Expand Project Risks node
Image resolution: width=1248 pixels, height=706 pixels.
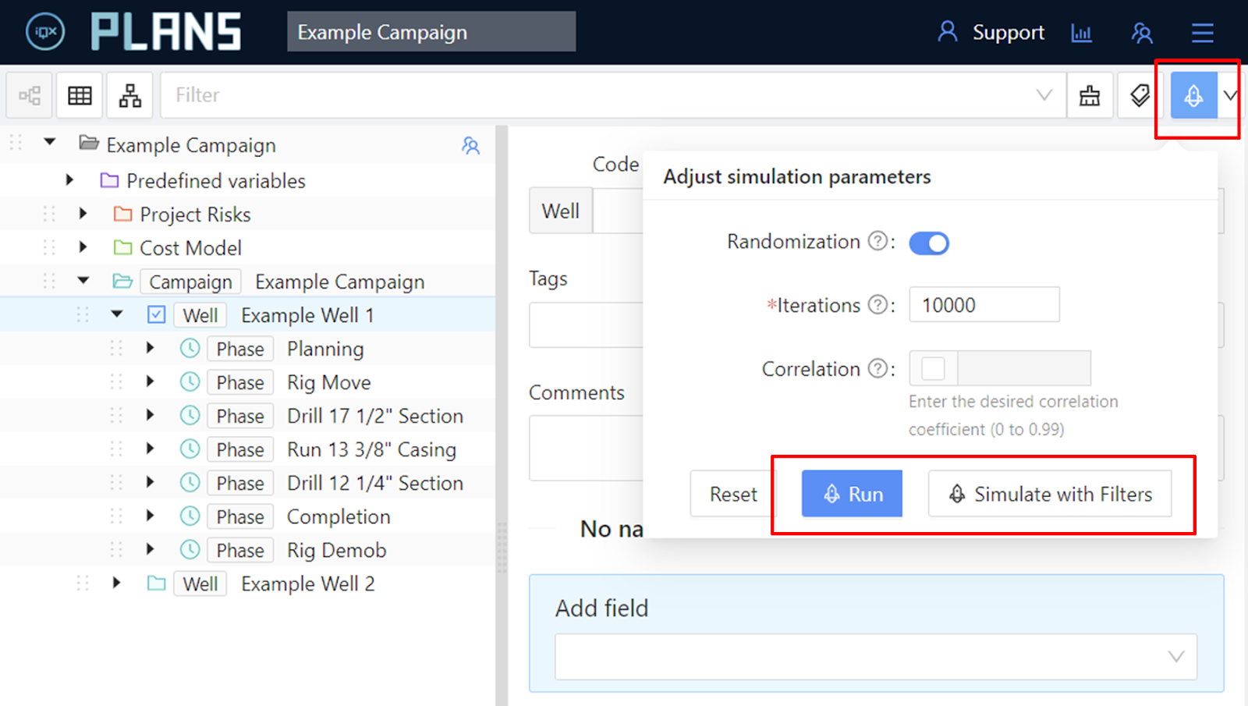click(x=83, y=214)
